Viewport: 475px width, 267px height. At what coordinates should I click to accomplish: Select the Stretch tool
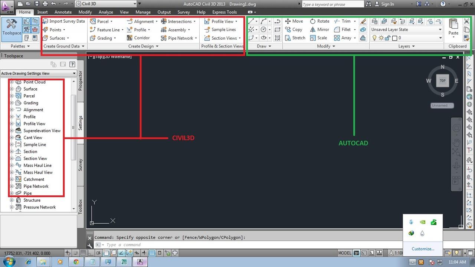295,38
